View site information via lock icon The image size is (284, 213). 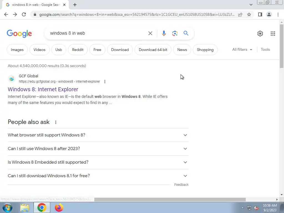(x=35, y=14)
